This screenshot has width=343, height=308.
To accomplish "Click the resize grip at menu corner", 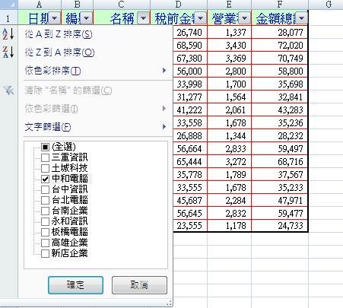I will [x=169, y=303].
